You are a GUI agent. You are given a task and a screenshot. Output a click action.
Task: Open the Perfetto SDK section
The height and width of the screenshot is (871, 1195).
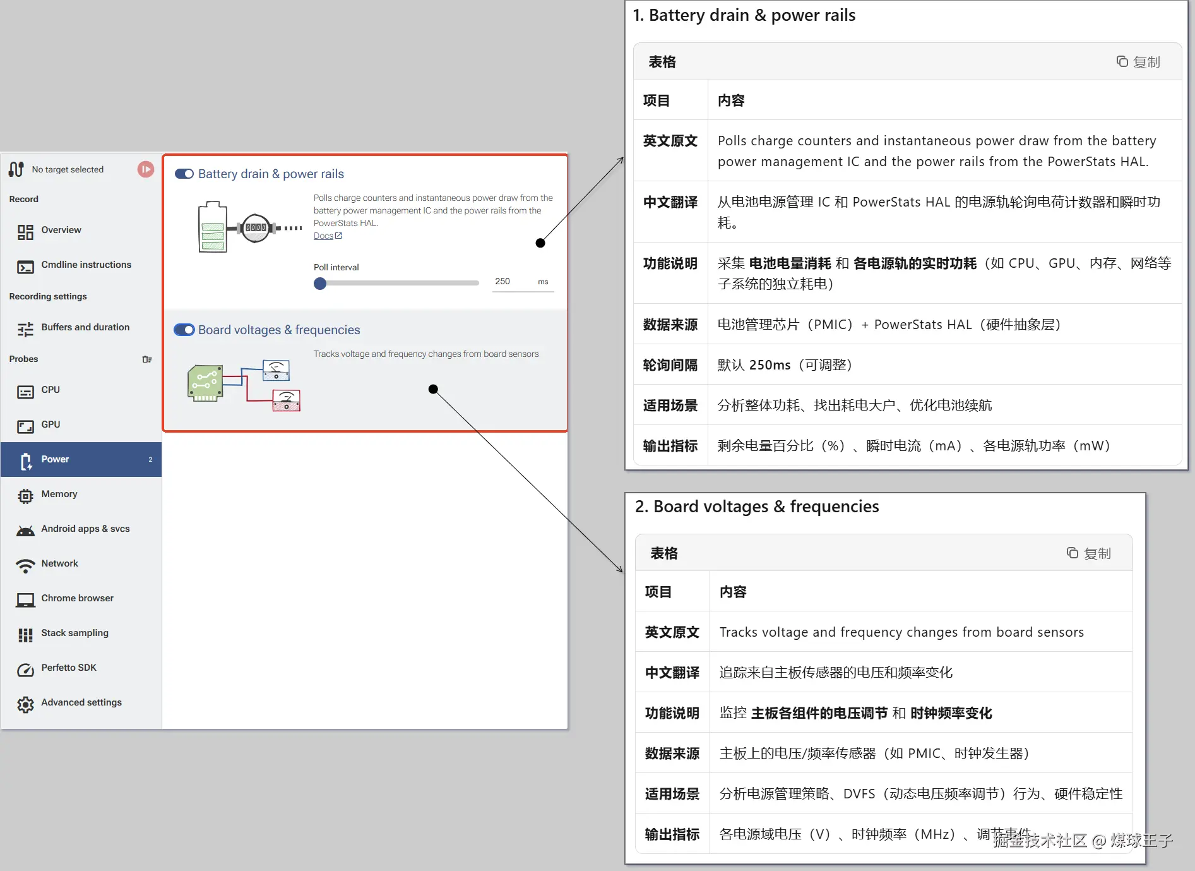coord(68,667)
